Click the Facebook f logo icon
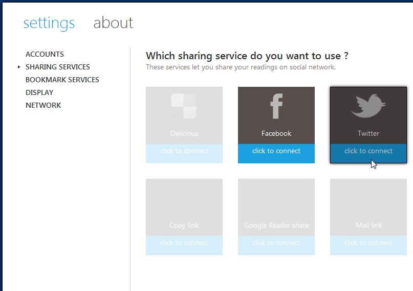Viewport: 413px width, 291px height. click(x=276, y=106)
